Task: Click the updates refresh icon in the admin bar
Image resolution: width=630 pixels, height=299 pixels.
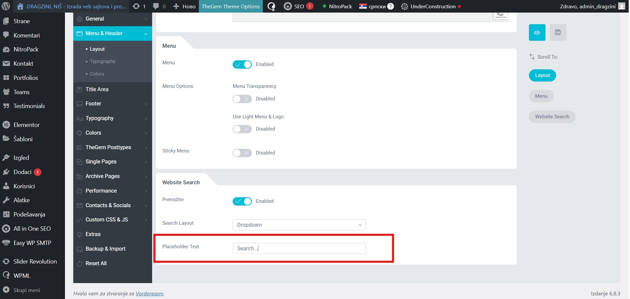Action: tap(136, 6)
